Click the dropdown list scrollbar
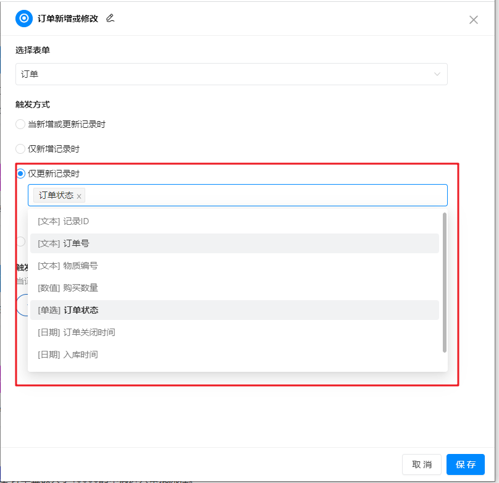This screenshot has width=499, height=483. 444,282
